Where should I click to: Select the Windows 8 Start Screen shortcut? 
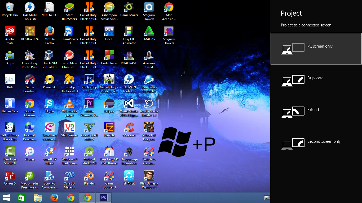tap(69, 156)
